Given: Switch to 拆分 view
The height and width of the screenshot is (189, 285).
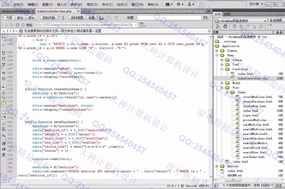Looking at the screenshot, I should pos(20,18).
